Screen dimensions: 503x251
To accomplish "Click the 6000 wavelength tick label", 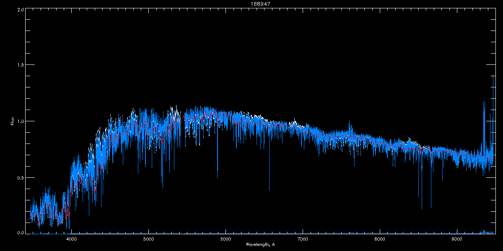I will [226, 239].
